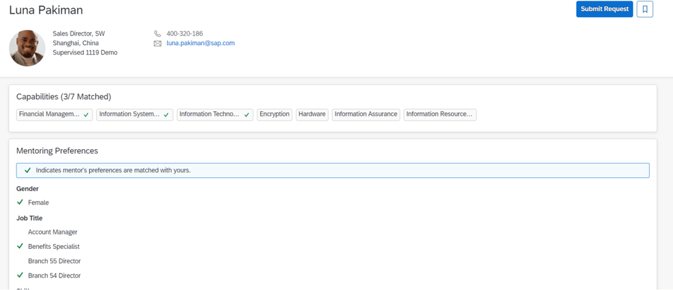
Task: Select the Hardware capability chip
Action: tap(312, 114)
